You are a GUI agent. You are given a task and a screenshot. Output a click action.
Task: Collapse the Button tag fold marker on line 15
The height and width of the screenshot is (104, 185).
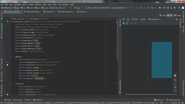pos(10,57)
